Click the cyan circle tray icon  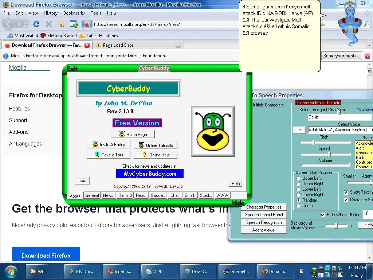(327, 269)
